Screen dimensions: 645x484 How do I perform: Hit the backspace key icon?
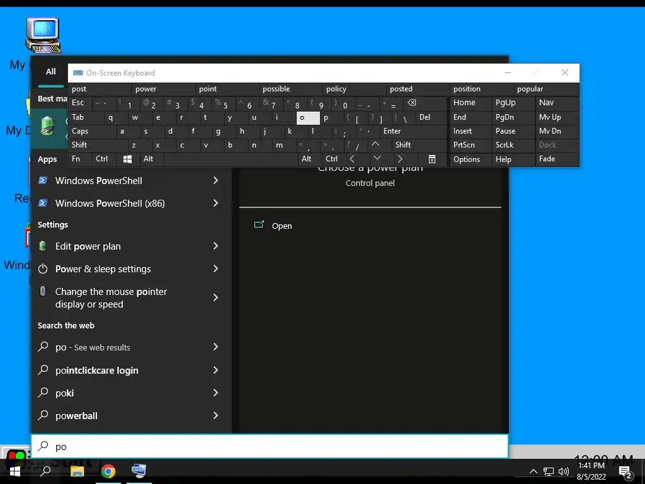coord(412,103)
